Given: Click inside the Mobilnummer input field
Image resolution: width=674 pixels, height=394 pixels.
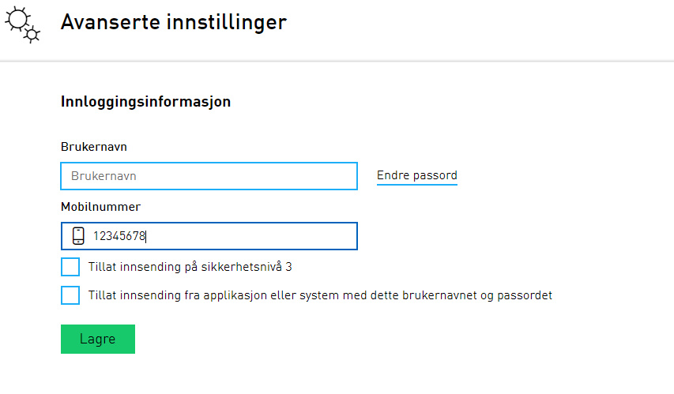Looking at the screenshot, I should [x=237, y=236].
